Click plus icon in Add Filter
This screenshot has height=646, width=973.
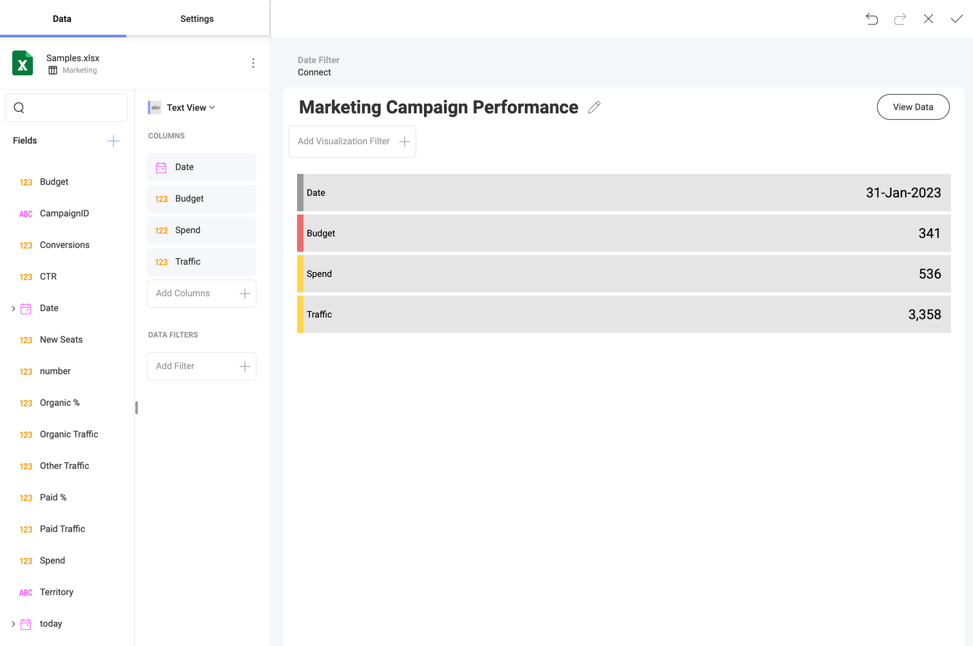245,366
